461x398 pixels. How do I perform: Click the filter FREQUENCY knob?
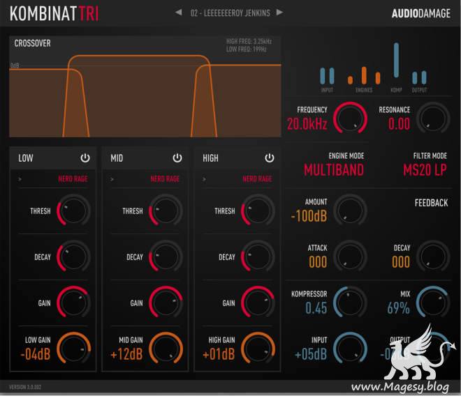point(350,118)
